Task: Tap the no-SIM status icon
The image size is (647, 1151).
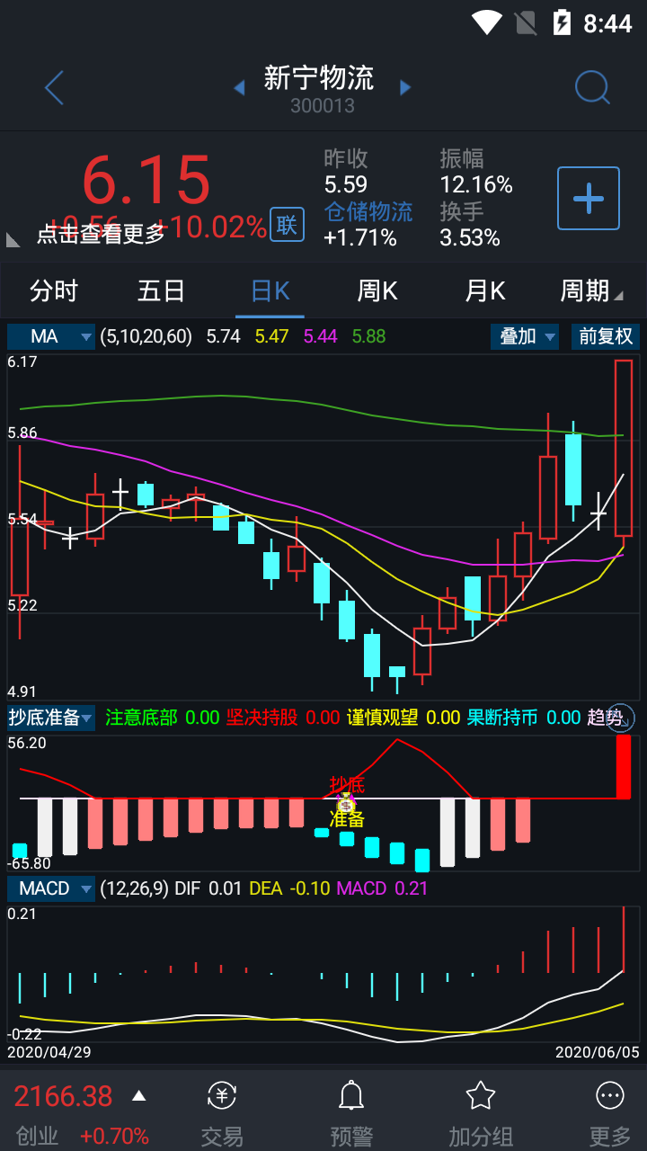Action: [x=525, y=22]
